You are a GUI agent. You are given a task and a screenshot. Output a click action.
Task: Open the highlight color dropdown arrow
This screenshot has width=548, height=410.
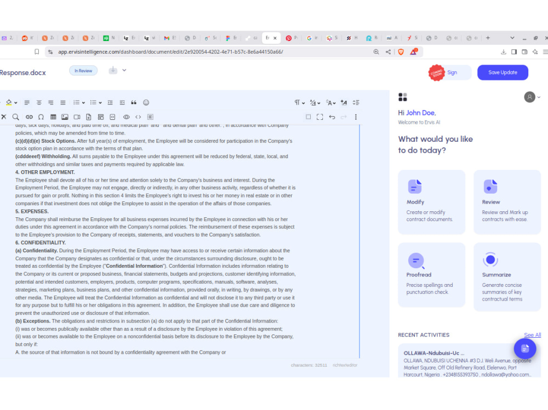[x=16, y=103]
